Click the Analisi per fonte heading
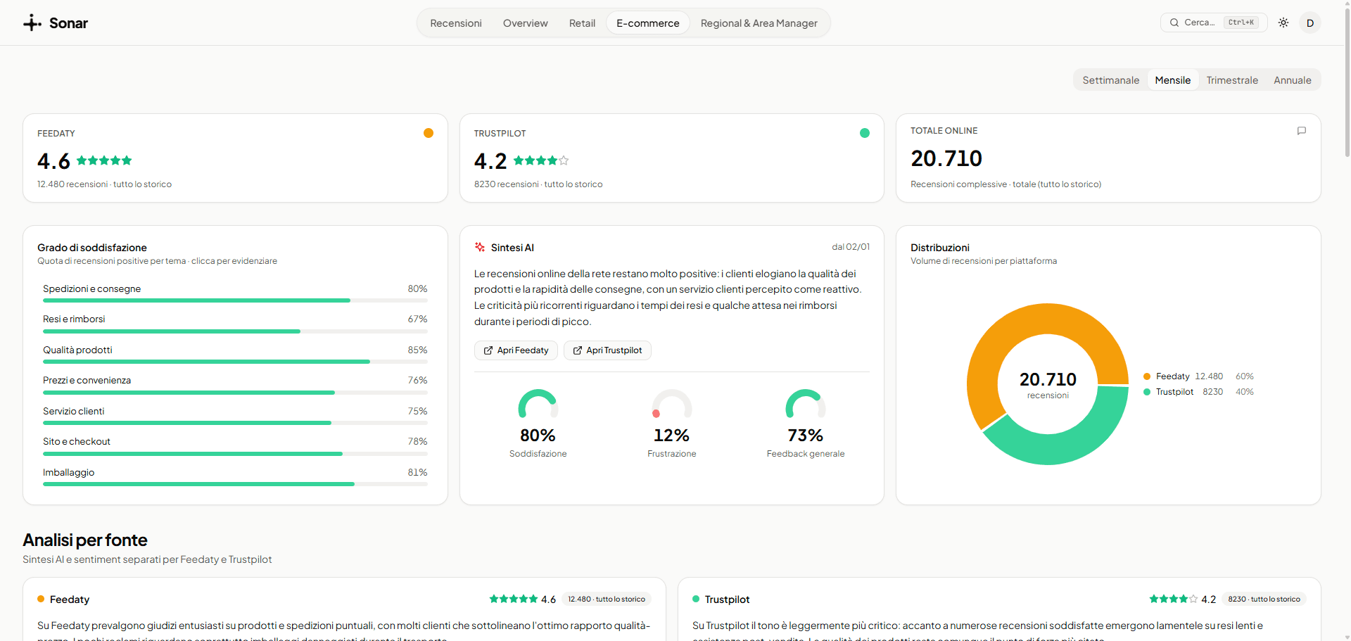This screenshot has height=641, width=1351. [x=85, y=540]
